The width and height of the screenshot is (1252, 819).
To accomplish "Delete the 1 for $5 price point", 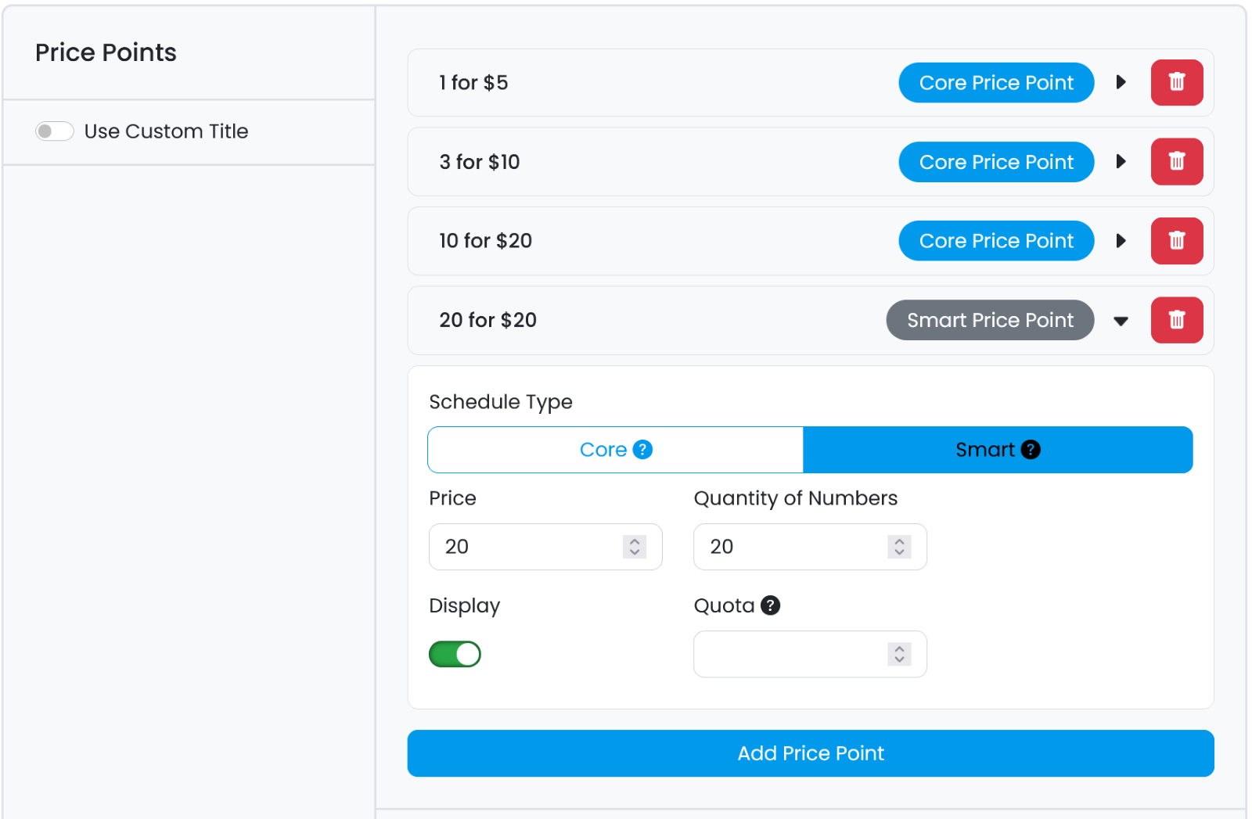I will (1176, 82).
